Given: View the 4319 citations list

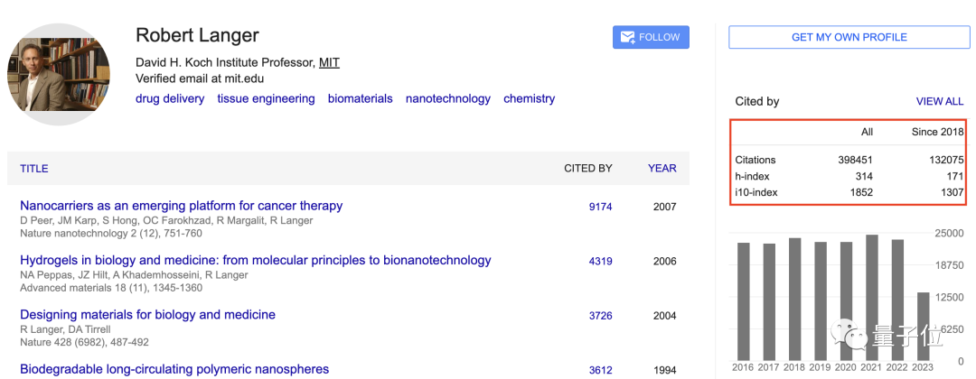Looking at the screenshot, I should pyautogui.click(x=600, y=262).
